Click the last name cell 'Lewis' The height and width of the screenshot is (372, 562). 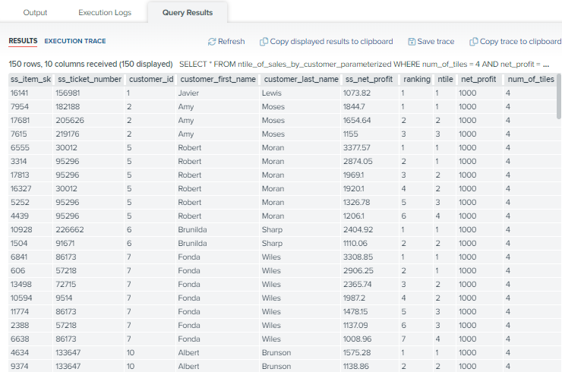(x=301, y=93)
